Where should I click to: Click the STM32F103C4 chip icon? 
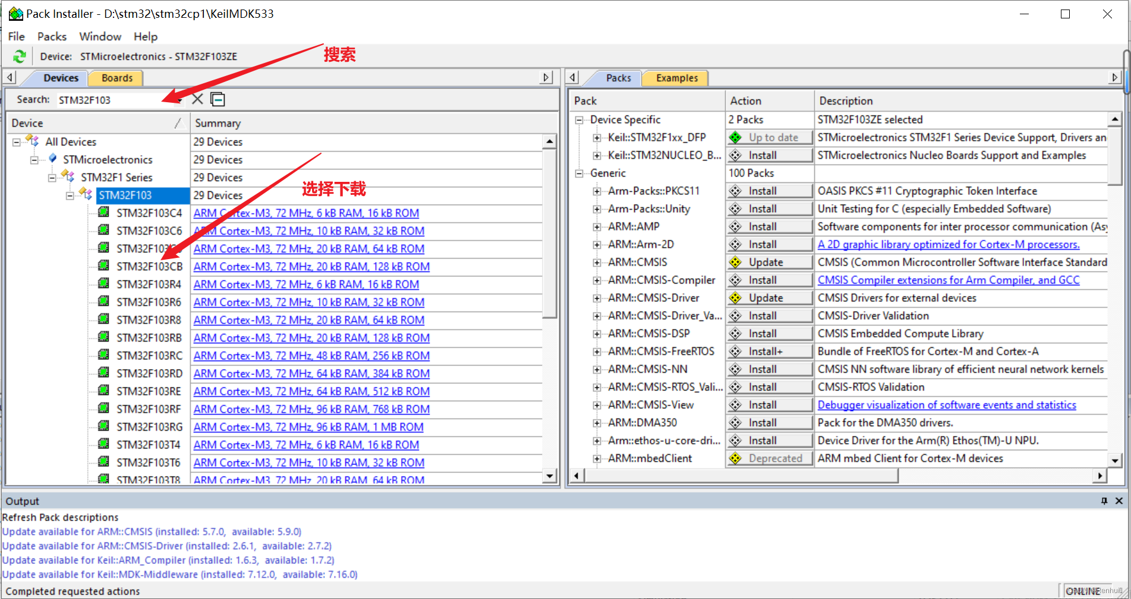pyautogui.click(x=103, y=212)
